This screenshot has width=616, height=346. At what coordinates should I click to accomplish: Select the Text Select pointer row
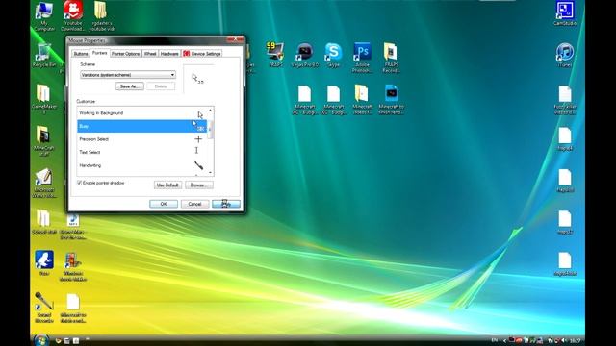(141, 152)
